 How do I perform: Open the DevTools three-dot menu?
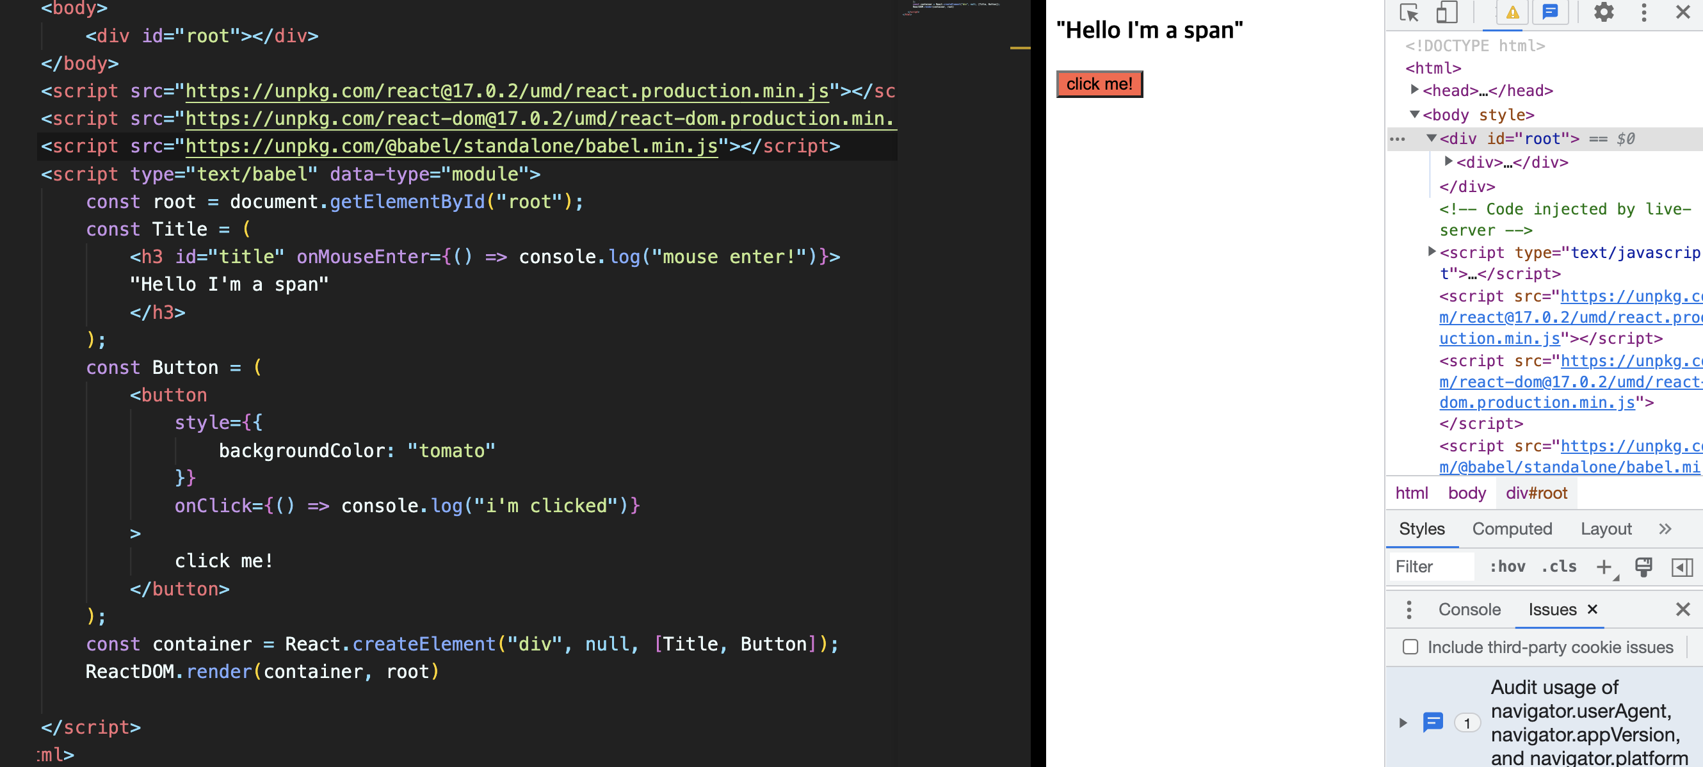[1643, 13]
